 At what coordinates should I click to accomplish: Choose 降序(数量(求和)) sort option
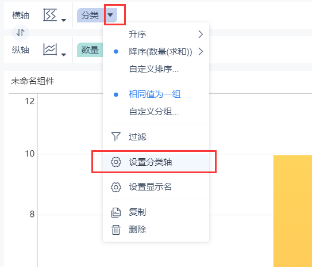(156, 52)
